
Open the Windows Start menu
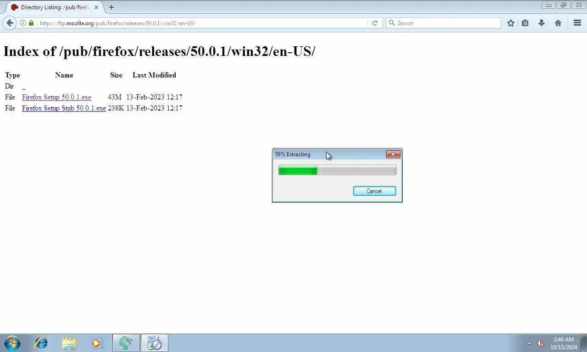[12, 343]
